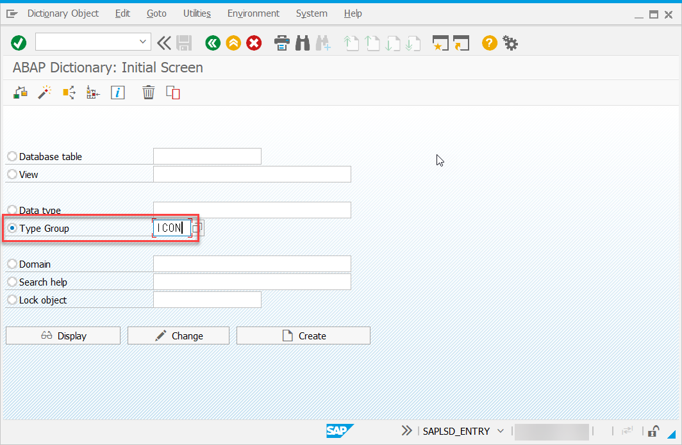Click the Generate Shortcut icon
Image resolution: width=682 pixels, height=445 pixels.
click(x=462, y=43)
